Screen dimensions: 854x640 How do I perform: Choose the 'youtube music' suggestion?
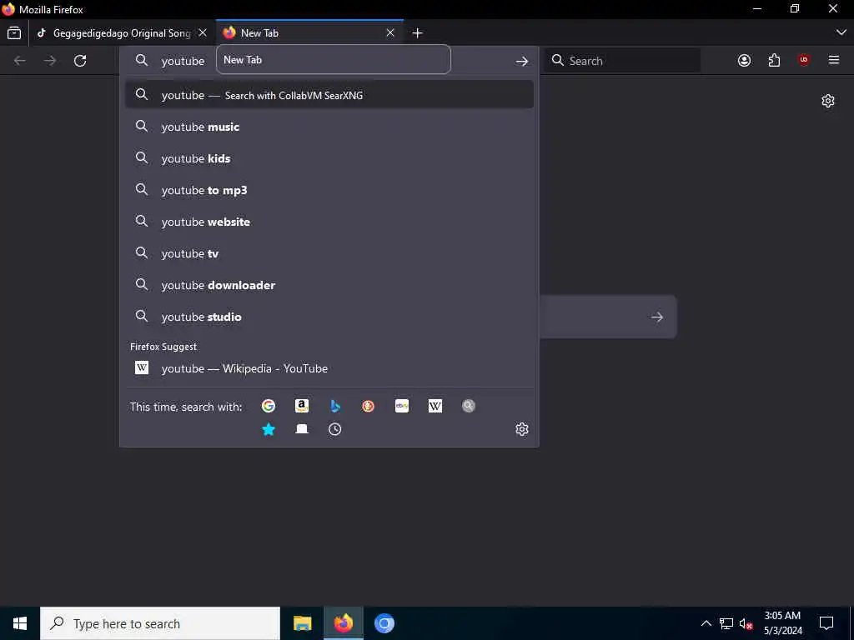[x=329, y=127]
